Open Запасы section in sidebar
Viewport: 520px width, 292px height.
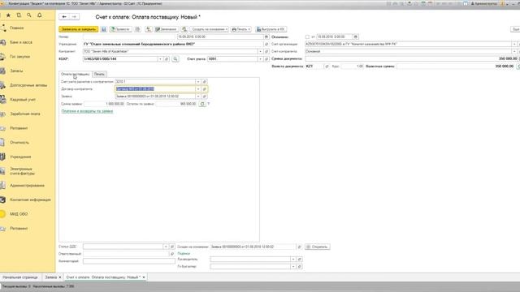[16, 71]
